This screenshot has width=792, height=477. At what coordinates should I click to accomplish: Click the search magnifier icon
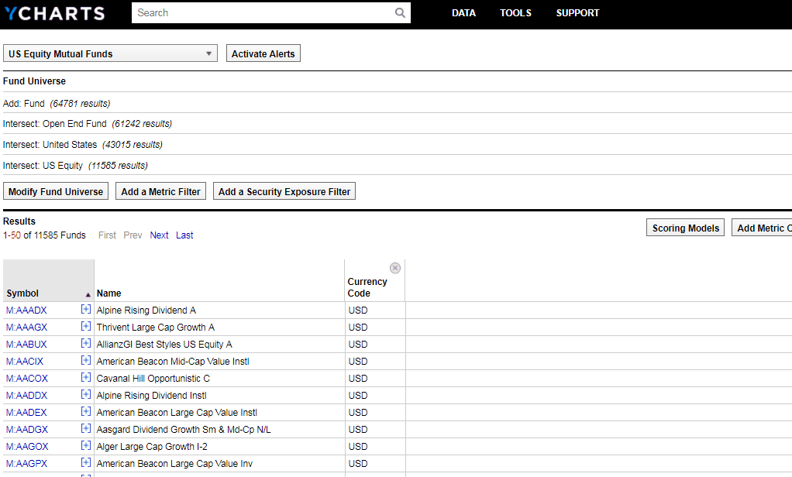point(400,13)
